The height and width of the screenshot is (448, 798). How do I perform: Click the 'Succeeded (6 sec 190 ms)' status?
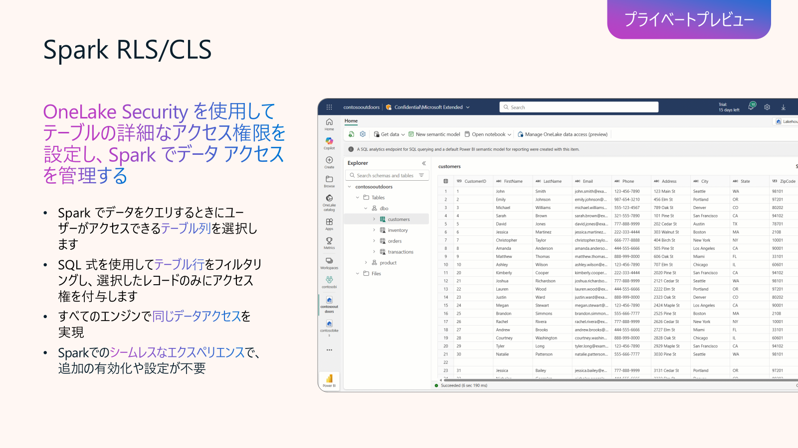pyautogui.click(x=464, y=385)
